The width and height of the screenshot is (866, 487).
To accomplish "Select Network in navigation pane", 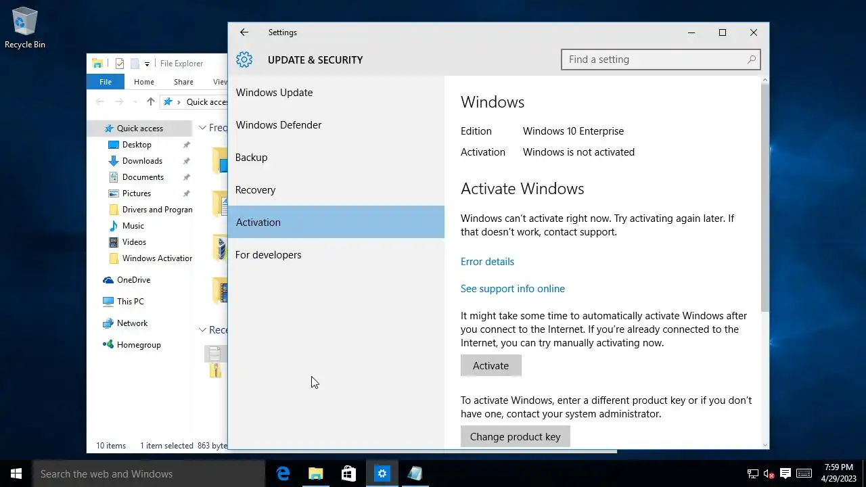I will [132, 323].
